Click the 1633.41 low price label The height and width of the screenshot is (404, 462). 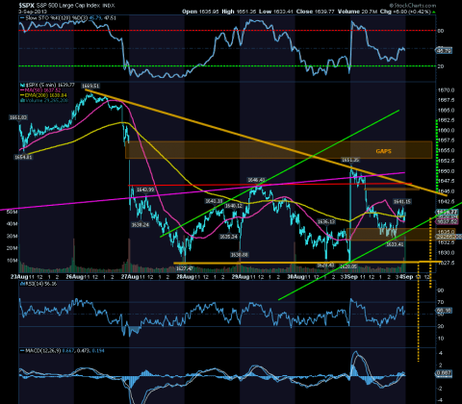[395, 244]
